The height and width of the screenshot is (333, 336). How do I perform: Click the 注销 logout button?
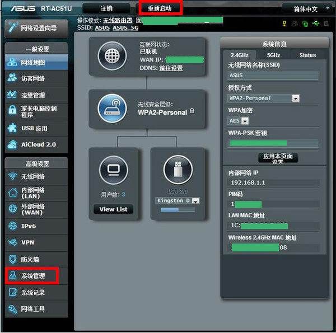click(106, 8)
